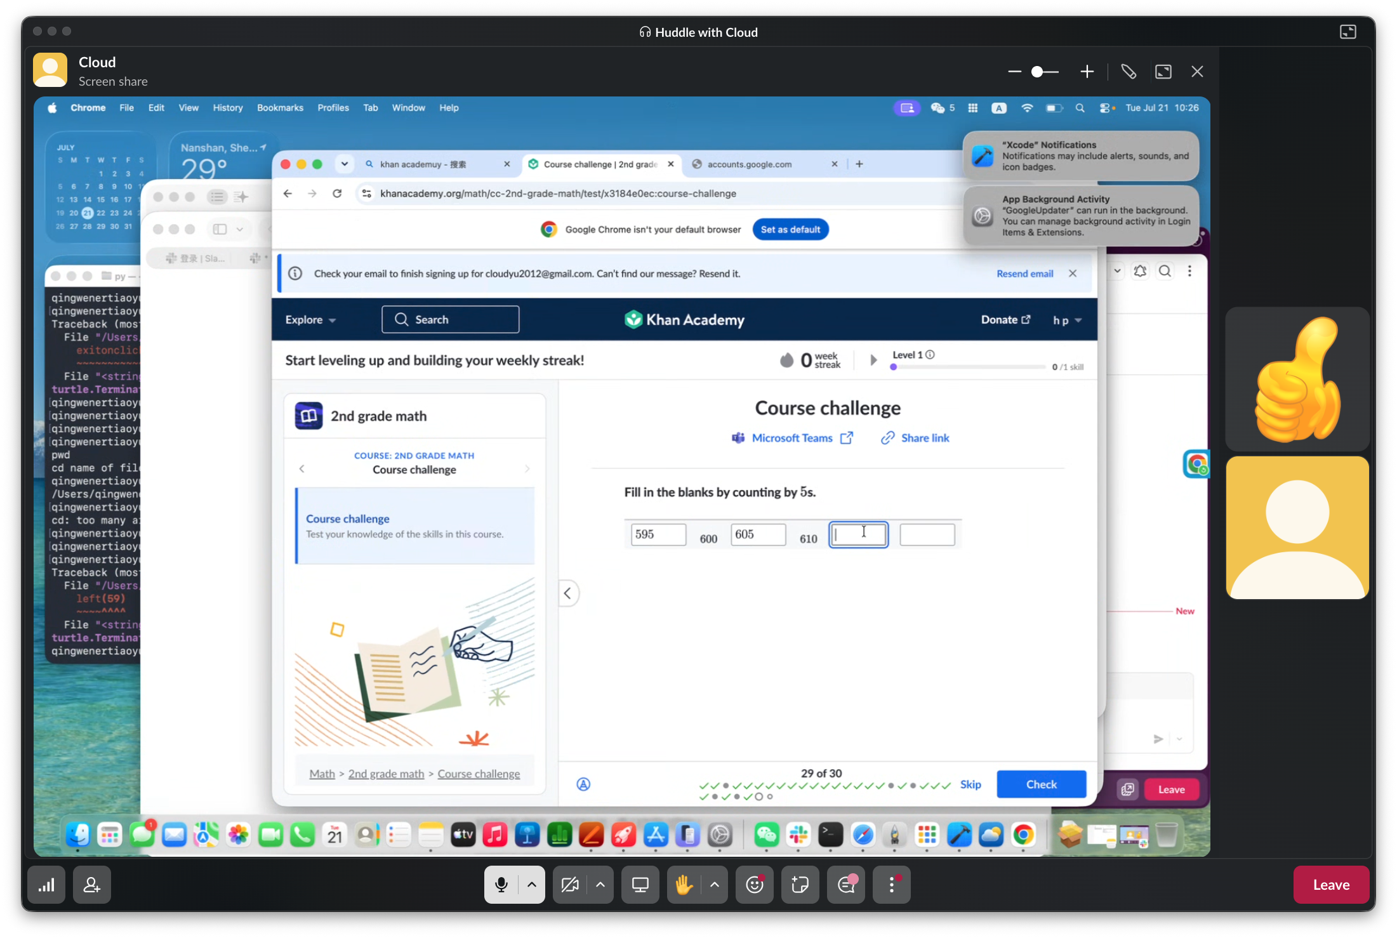Screen dimensions: 1397x938
Task: Select the yellow avatar participant tile
Action: 1297,527
